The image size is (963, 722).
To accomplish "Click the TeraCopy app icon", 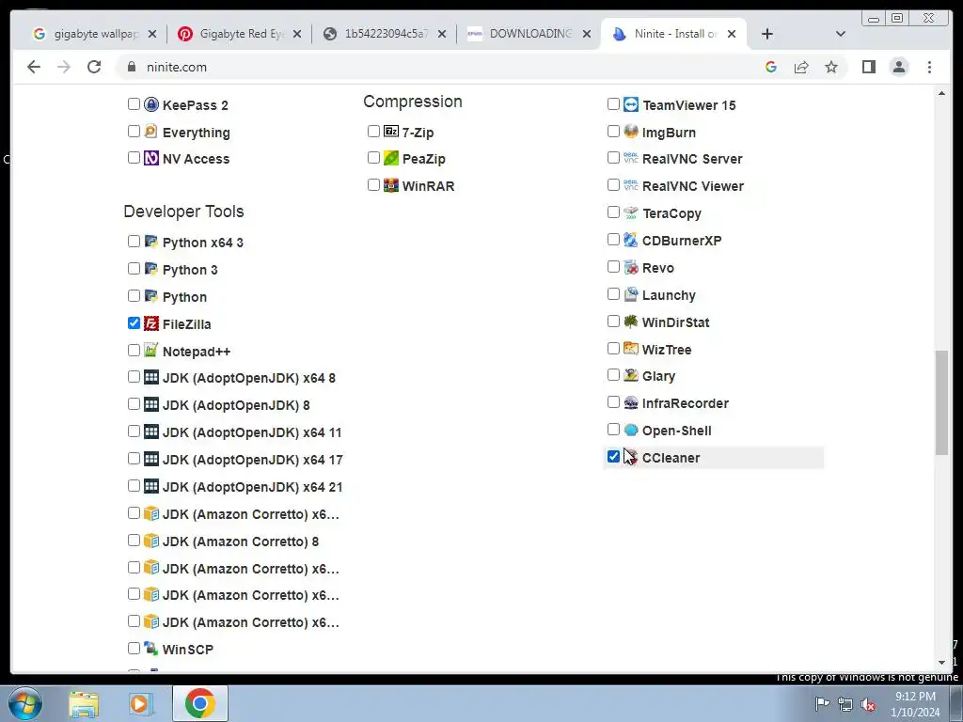I will [631, 212].
